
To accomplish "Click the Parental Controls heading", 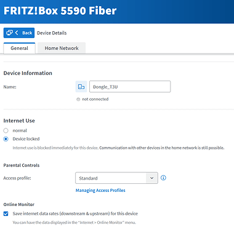I will [22, 165].
